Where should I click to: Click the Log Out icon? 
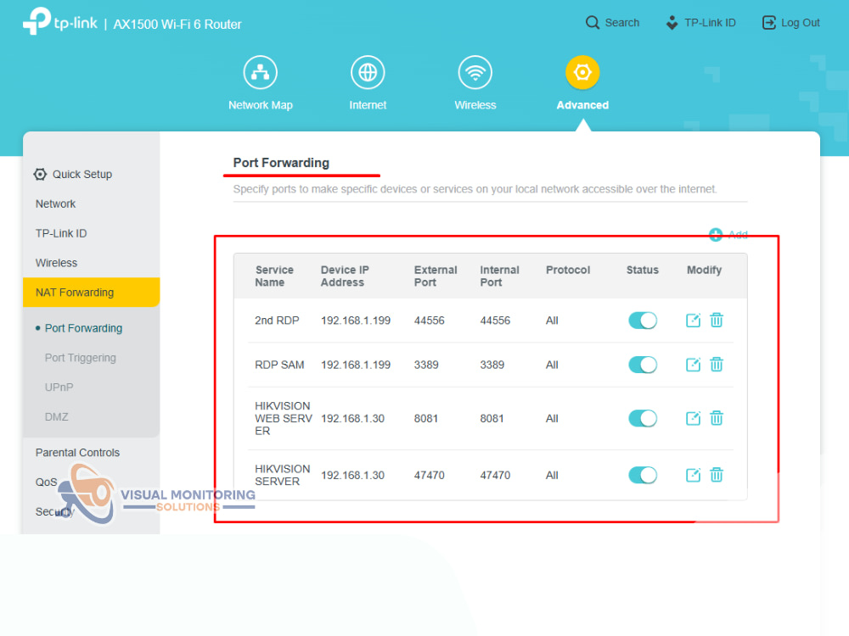(769, 23)
